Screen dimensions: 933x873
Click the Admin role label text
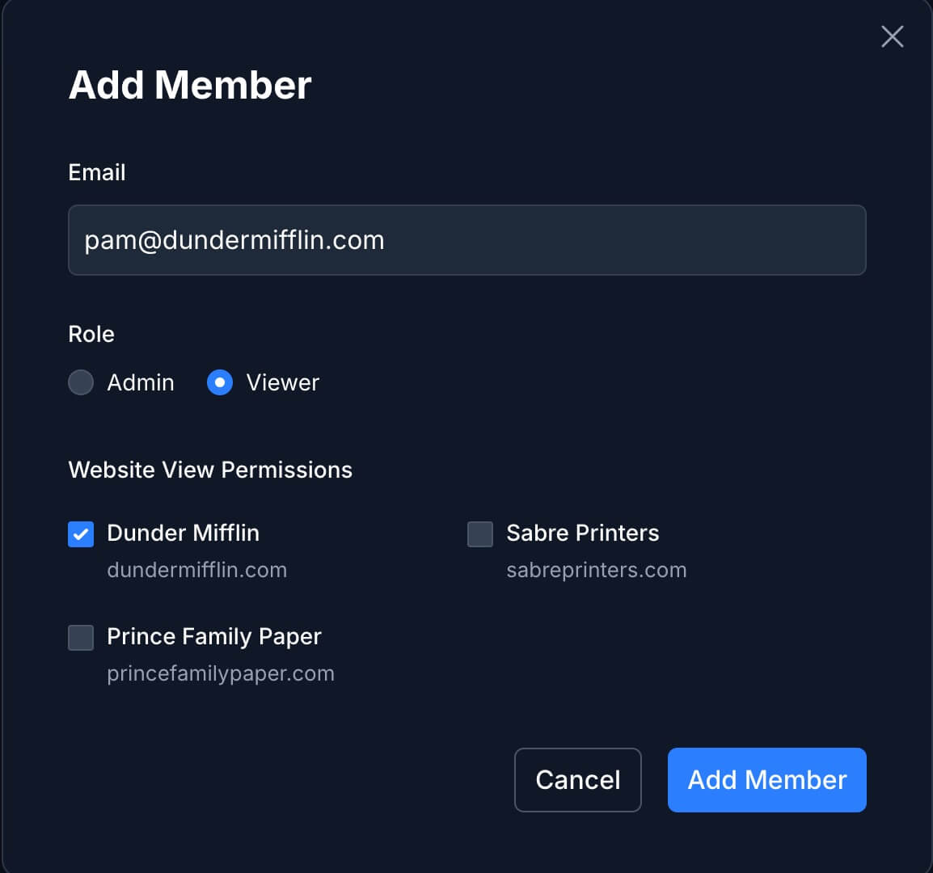141,382
